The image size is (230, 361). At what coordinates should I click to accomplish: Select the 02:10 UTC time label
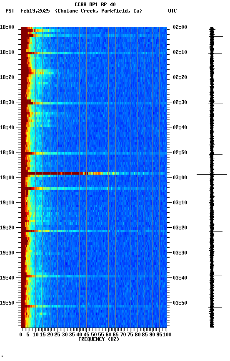180,52
